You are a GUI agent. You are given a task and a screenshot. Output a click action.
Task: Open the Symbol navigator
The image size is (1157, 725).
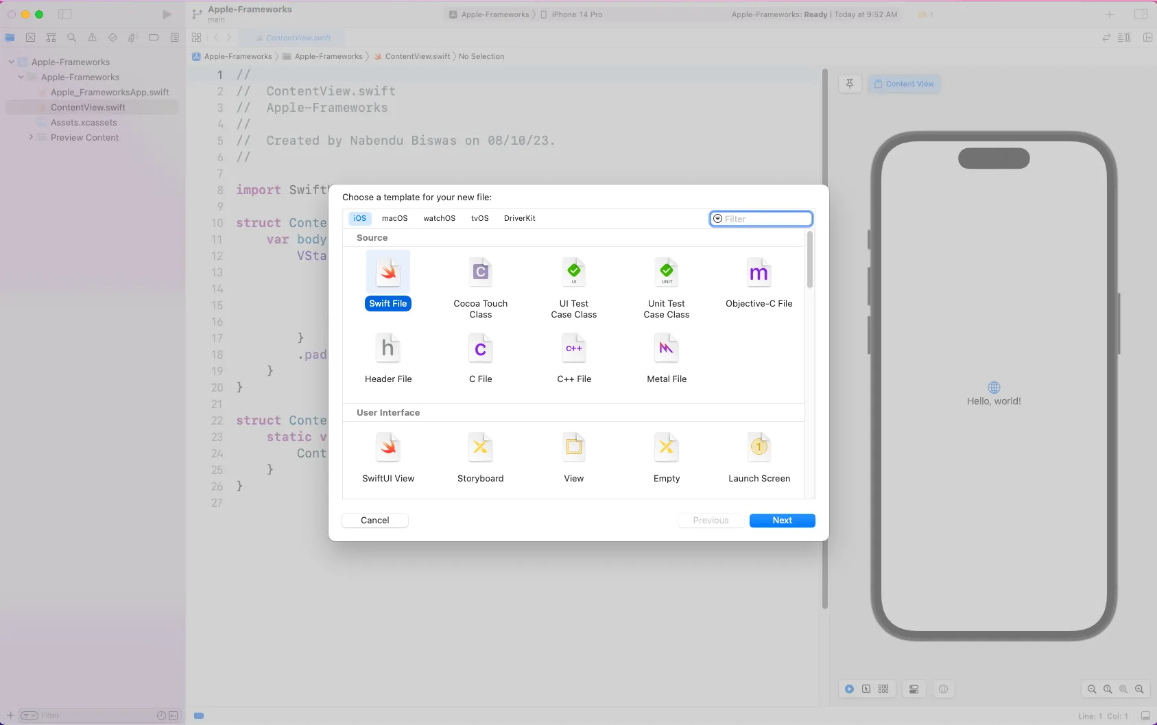point(51,38)
